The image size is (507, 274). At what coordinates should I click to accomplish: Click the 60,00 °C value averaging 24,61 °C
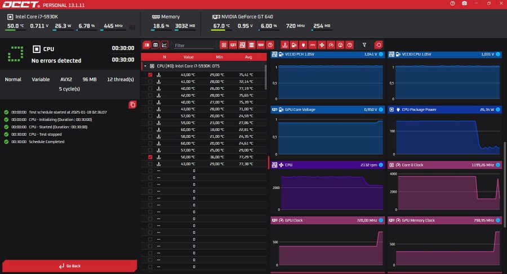click(188, 143)
